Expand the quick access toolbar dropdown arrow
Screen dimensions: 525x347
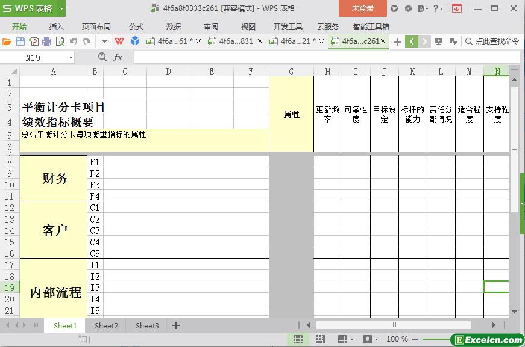104,41
